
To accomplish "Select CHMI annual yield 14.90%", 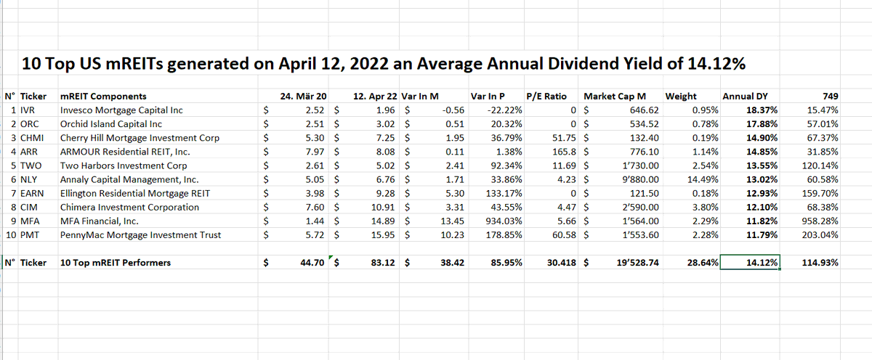I will tap(762, 137).
